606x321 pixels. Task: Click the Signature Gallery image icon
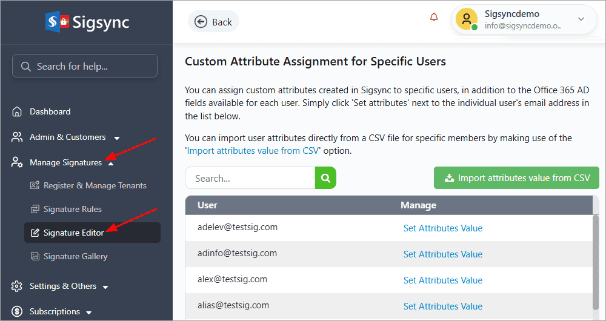point(35,256)
